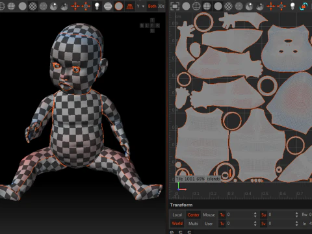Click dimmed landscape icon in UV toolbar
The image size is (312, 234).
[260, 6]
